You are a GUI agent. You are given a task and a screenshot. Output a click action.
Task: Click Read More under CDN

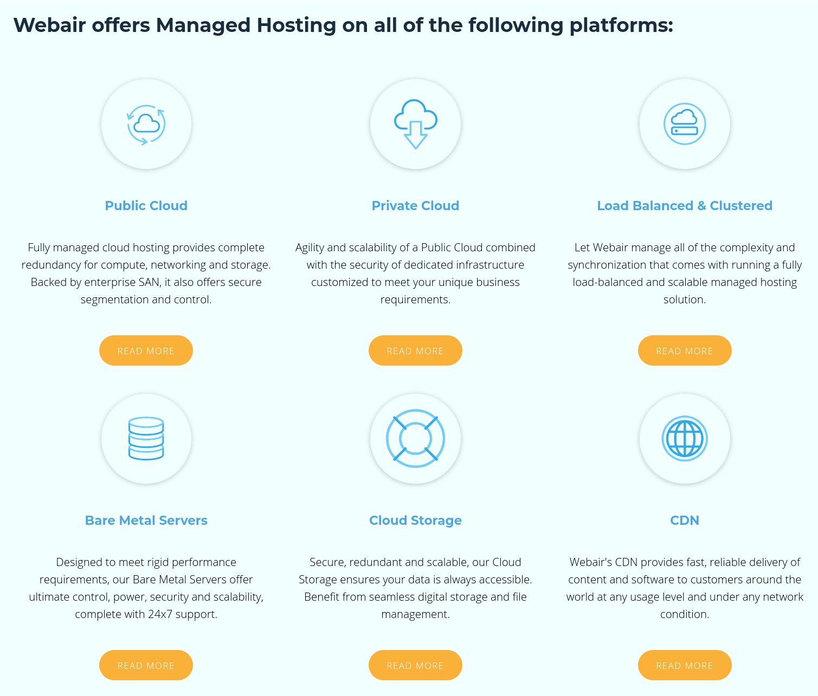click(685, 665)
